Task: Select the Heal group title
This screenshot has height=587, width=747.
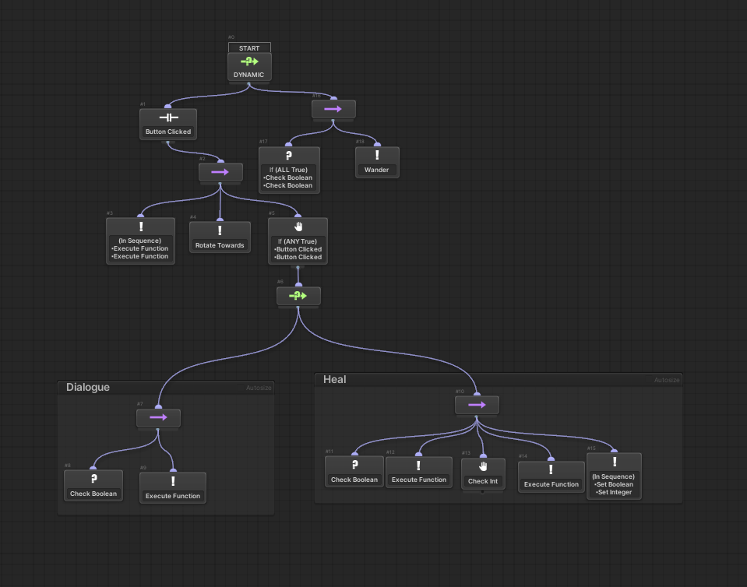Action: 334,379
